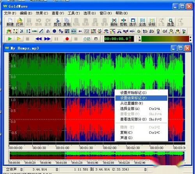The height and width of the screenshot is (174, 195).
Task: Click the green left channel waveform
Action: point(97,75)
